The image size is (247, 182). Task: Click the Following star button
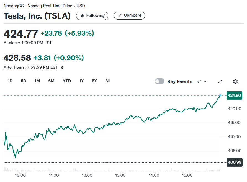(92, 15)
